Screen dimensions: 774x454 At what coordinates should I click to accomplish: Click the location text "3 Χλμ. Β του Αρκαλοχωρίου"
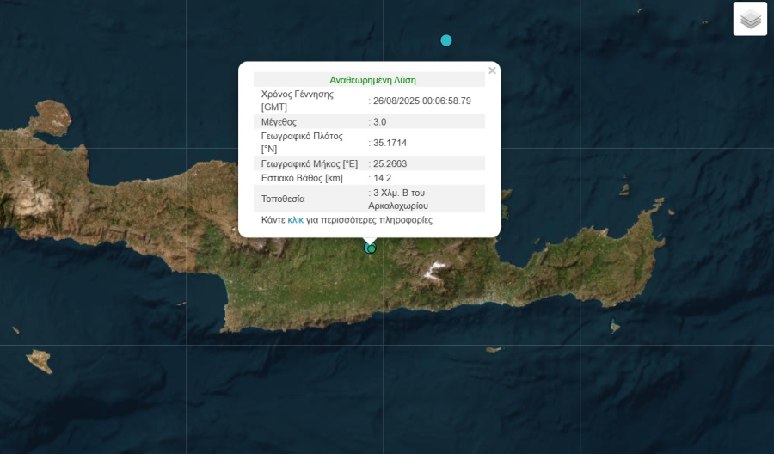pos(400,199)
